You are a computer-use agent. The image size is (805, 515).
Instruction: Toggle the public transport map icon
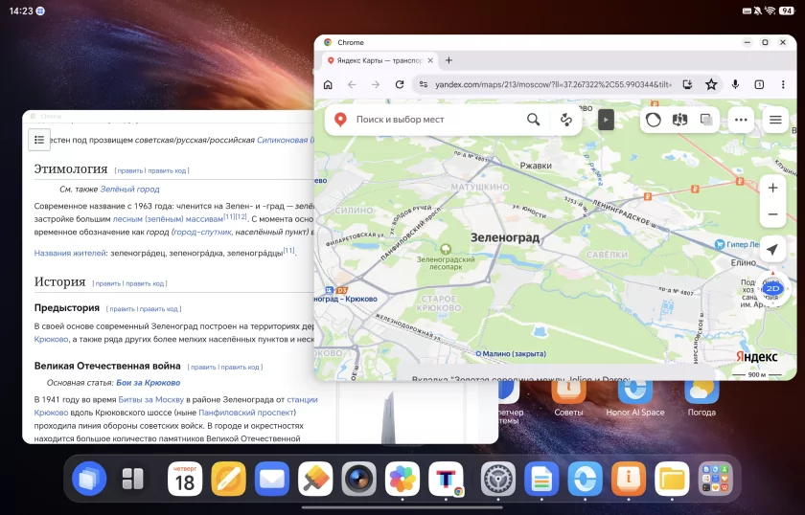pos(679,120)
